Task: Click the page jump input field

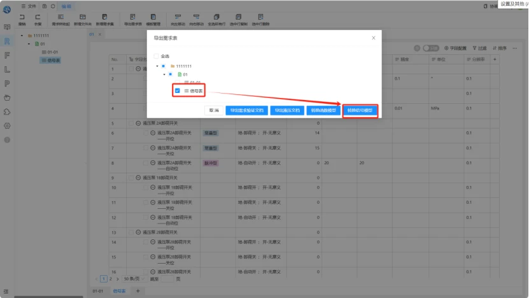Action: (167, 279)
